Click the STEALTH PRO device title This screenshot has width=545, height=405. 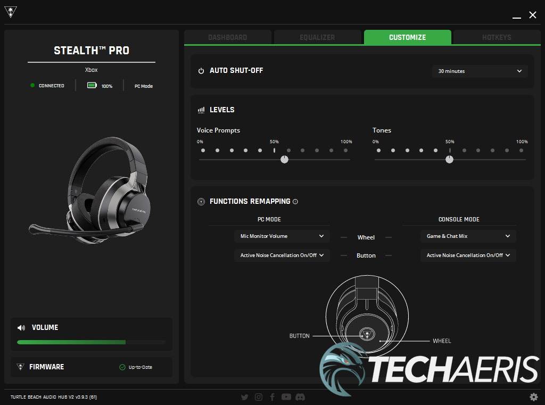92,51
